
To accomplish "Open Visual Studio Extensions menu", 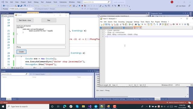I will click(63, 2).
